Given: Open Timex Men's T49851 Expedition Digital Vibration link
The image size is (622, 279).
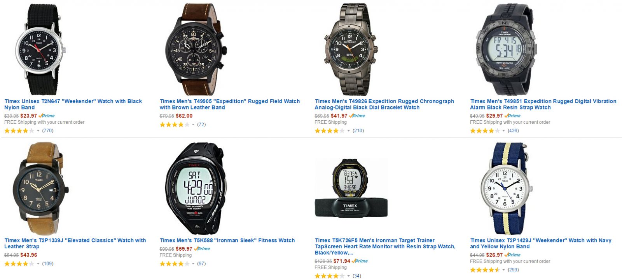Looking at the screenshot, I should (543, 104).
